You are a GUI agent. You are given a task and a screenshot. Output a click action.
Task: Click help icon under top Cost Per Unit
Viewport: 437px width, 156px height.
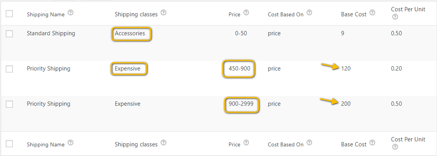click(x=395, y=17)
